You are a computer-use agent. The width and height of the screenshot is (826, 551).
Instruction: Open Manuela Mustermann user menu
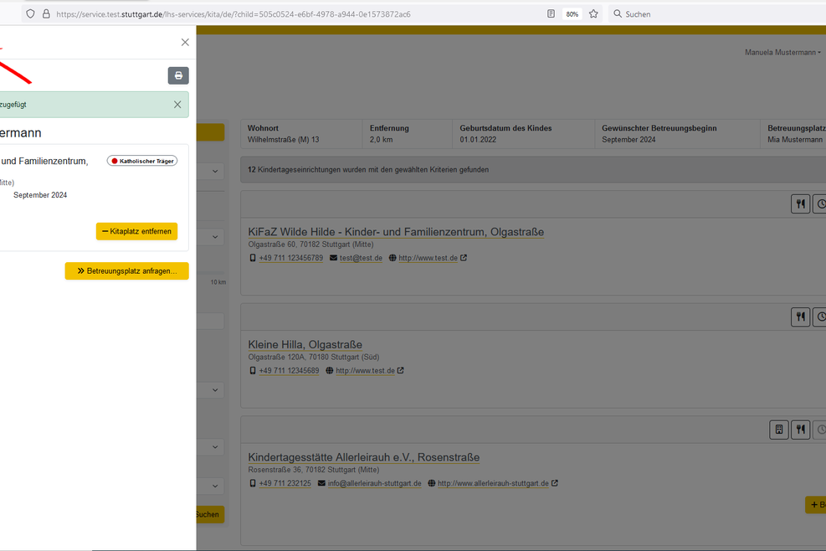(782, 52)
